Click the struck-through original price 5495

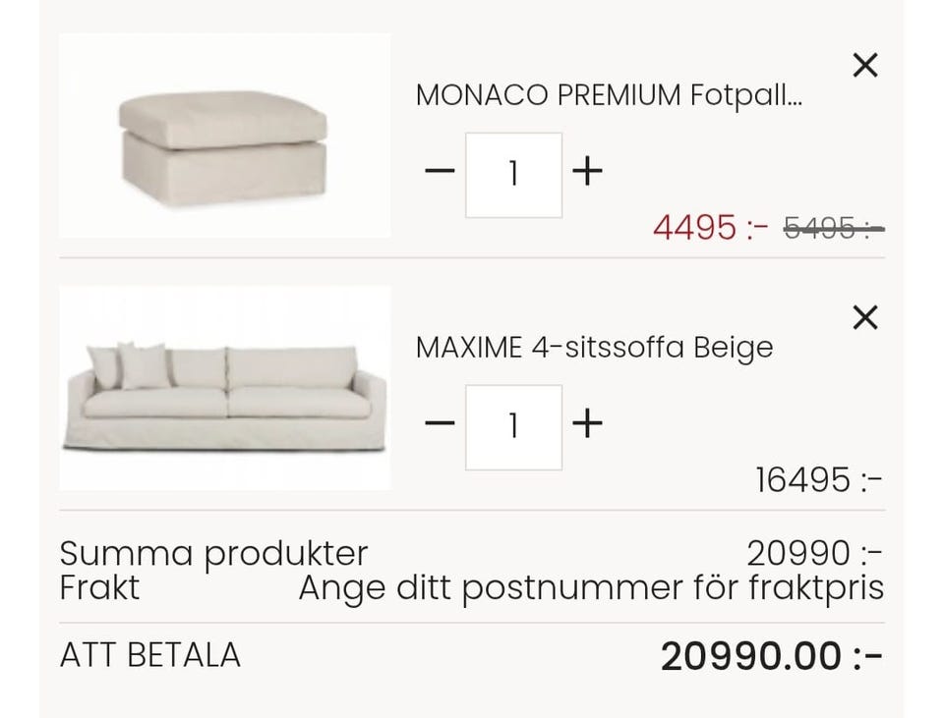833,228
